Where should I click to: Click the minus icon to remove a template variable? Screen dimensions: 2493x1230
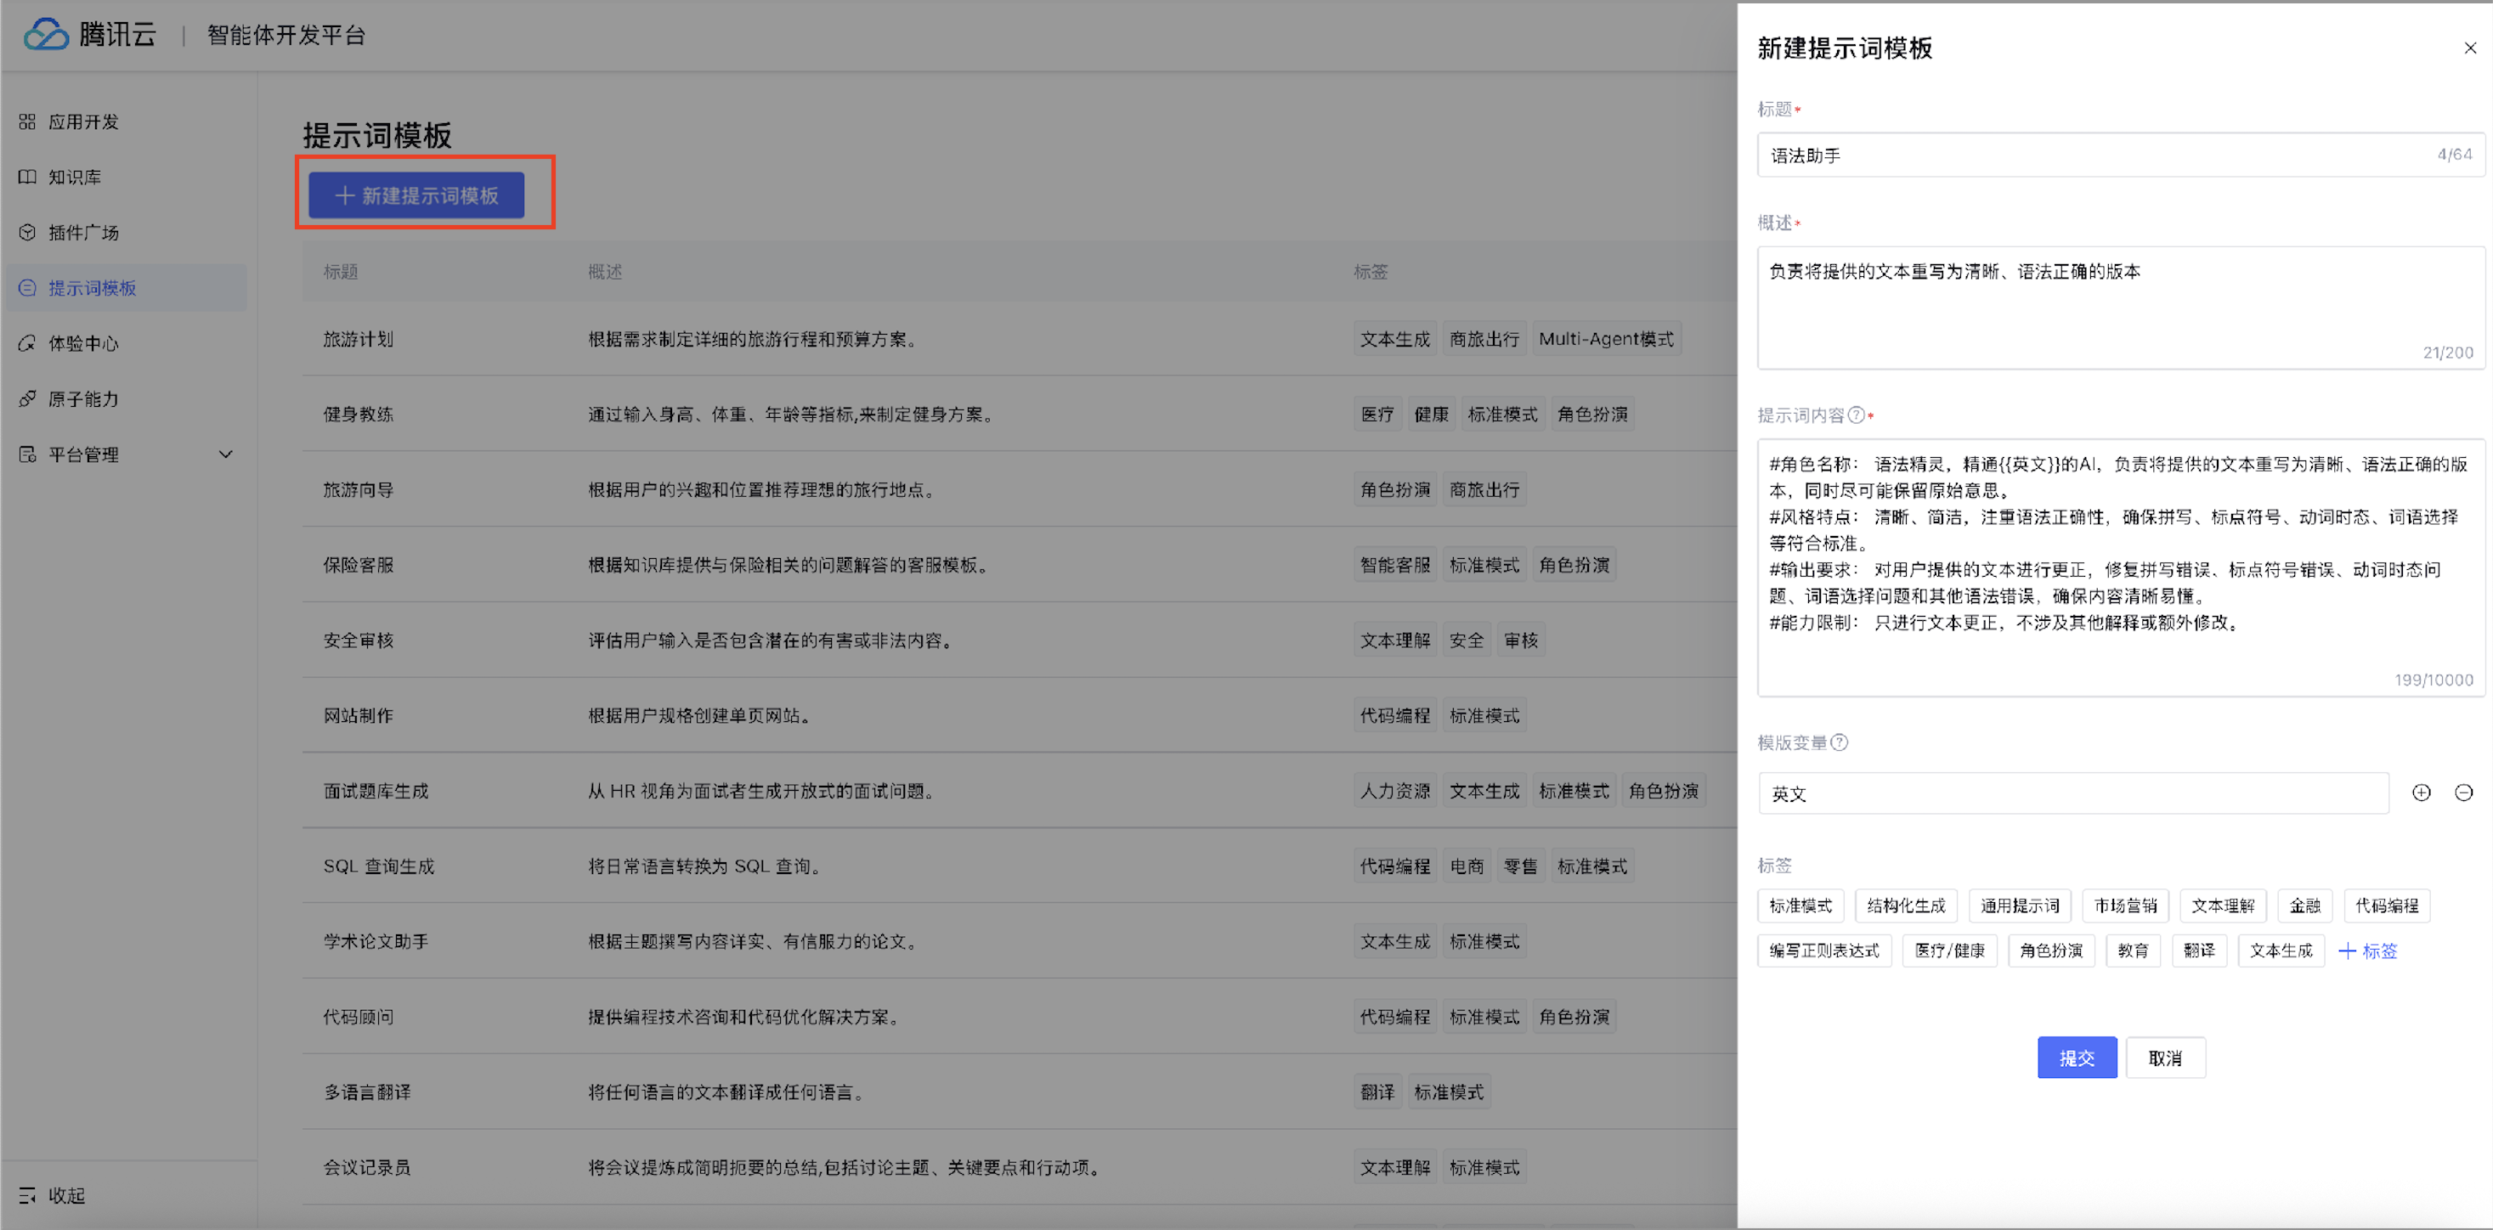[x=2463, y=793]
